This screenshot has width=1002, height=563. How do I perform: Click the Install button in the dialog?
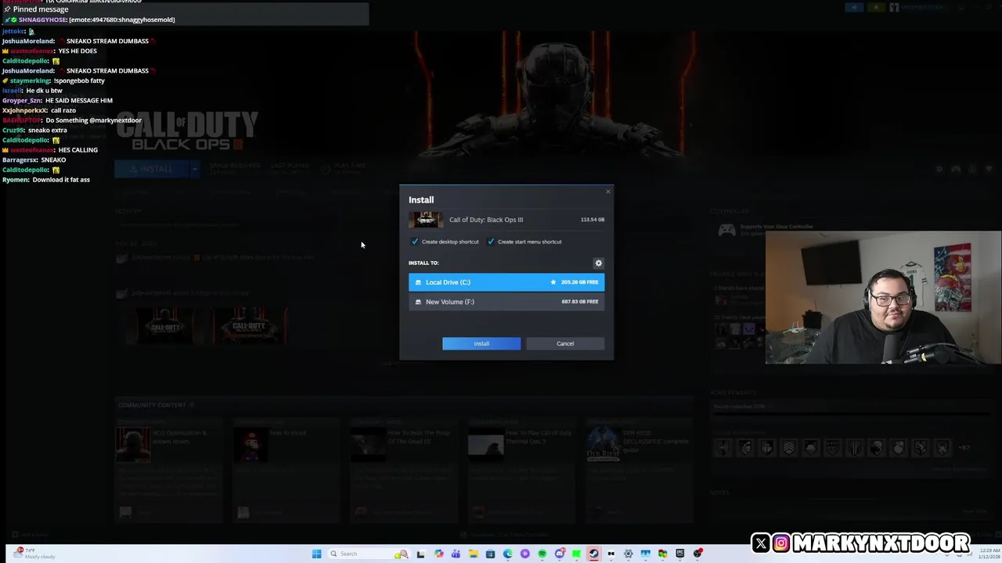(481, 343)
